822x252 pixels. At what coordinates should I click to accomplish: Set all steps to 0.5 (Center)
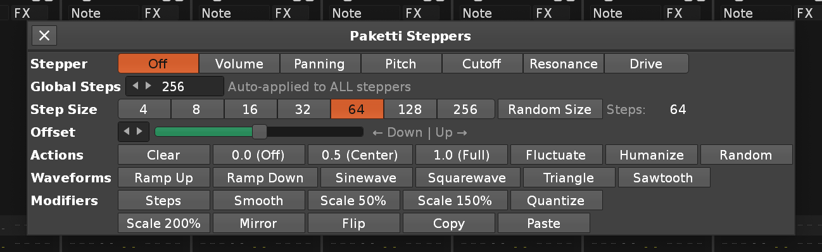(360, 154)
